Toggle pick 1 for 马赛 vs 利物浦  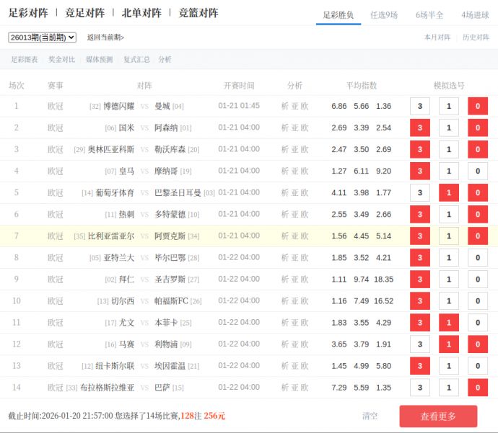(x=449, y=344)
